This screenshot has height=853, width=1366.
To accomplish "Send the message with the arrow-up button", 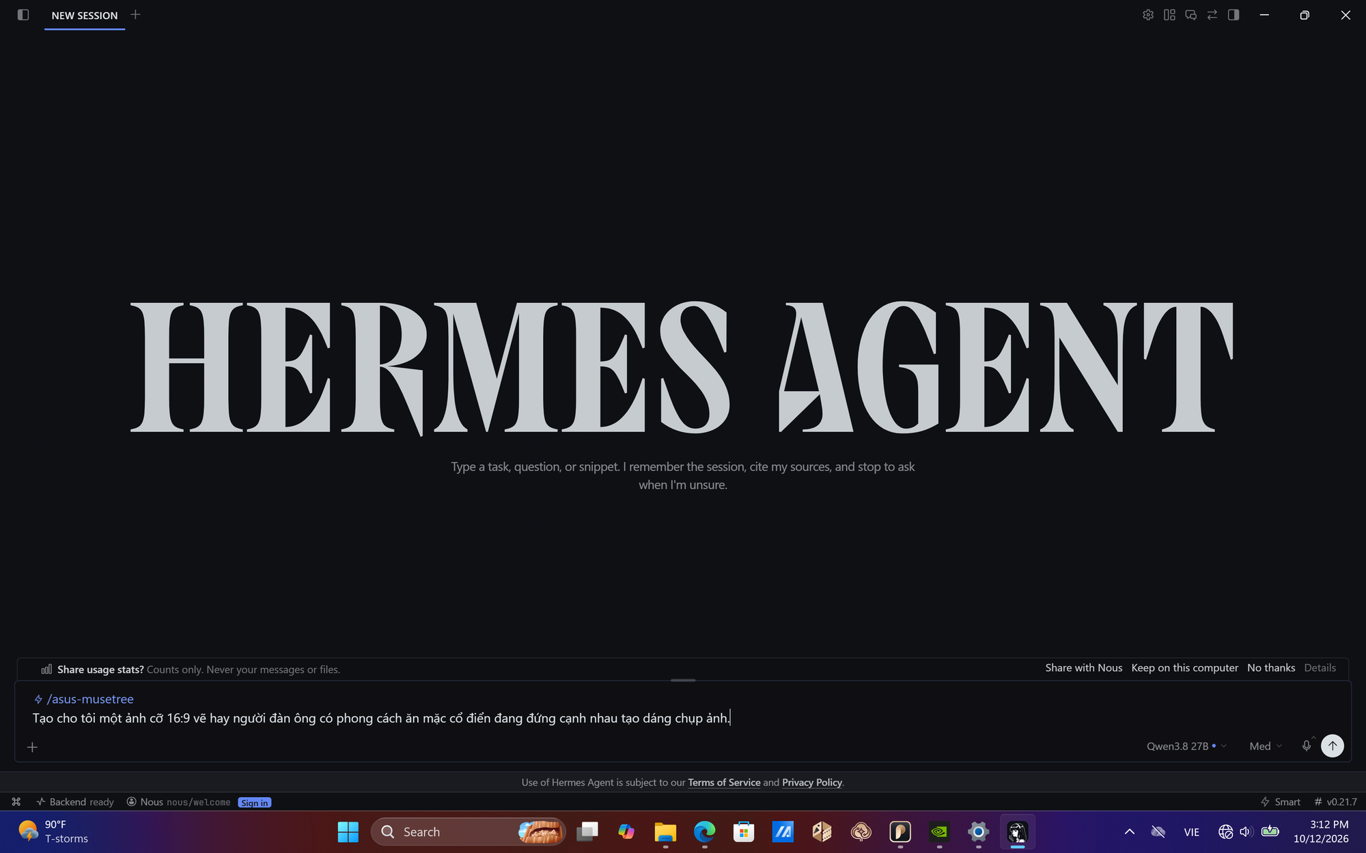I will (1332, 746).
